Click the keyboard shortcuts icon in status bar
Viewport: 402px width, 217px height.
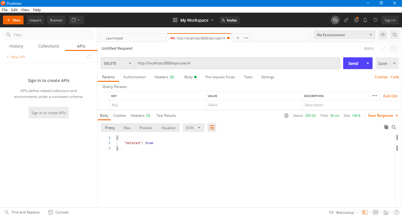tap(386, 212)
